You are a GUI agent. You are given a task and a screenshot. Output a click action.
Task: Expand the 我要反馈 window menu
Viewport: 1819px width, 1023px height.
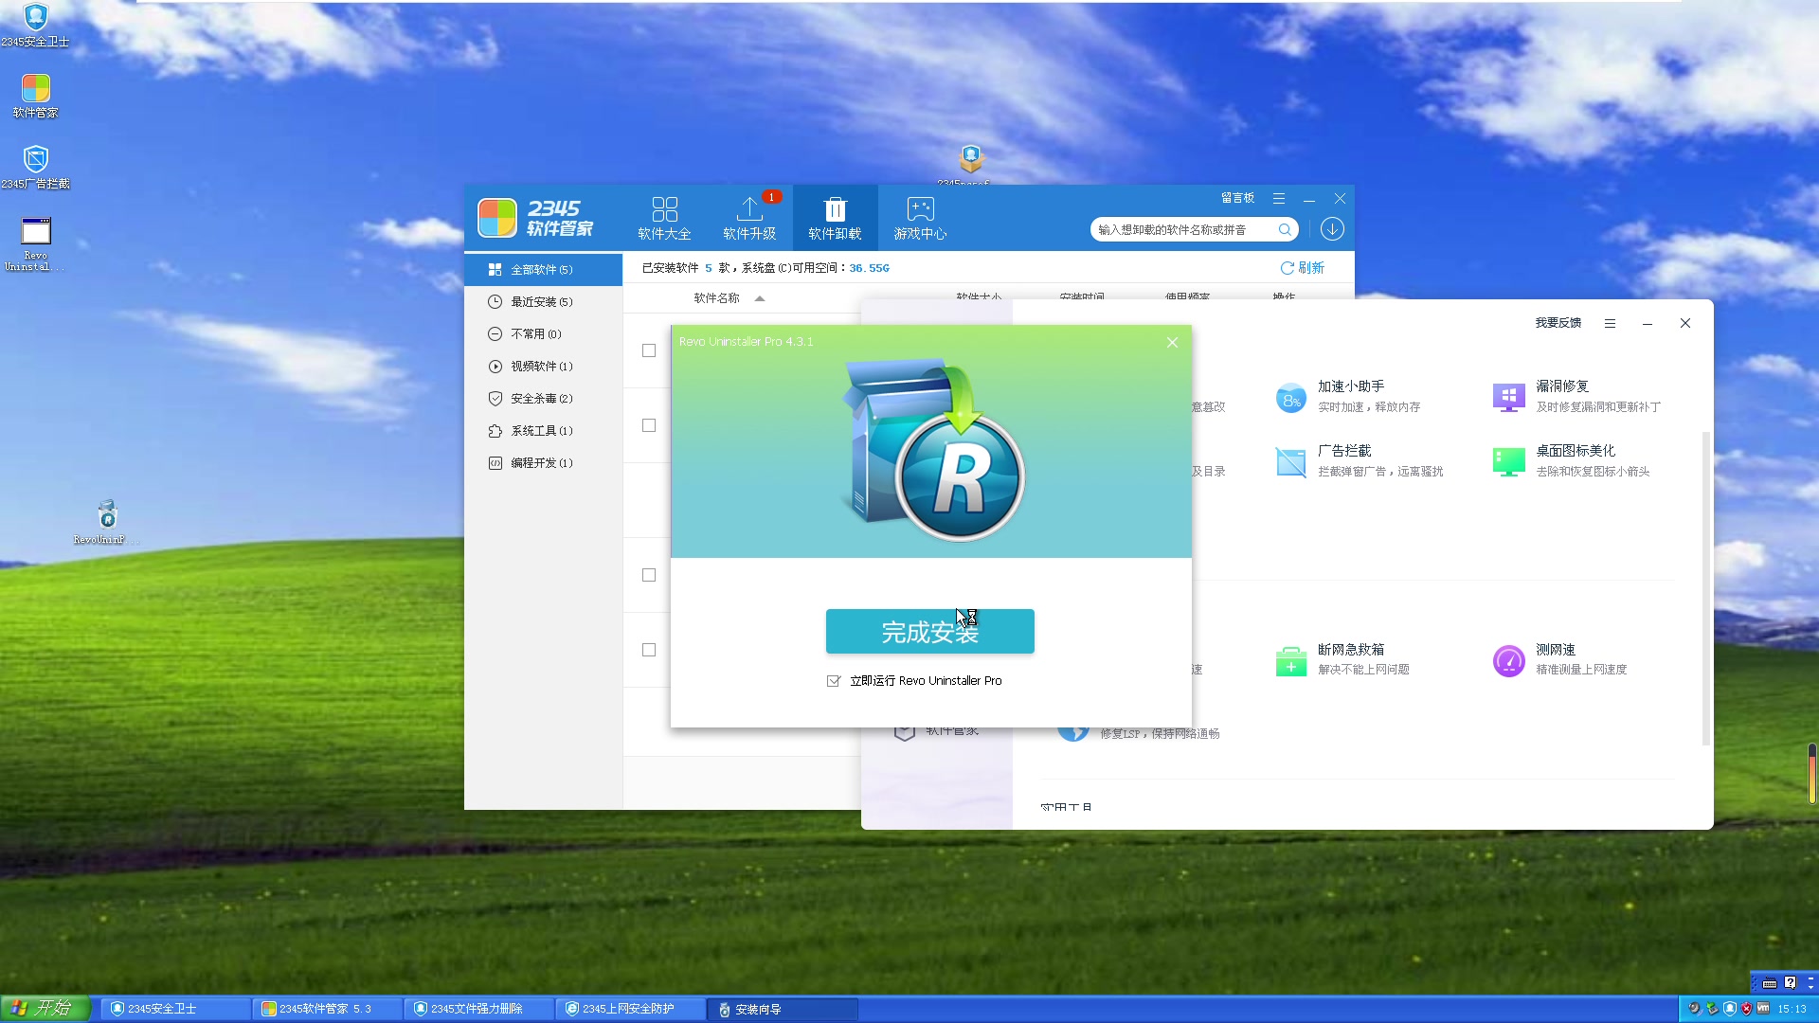click(x=1610, y=323)
